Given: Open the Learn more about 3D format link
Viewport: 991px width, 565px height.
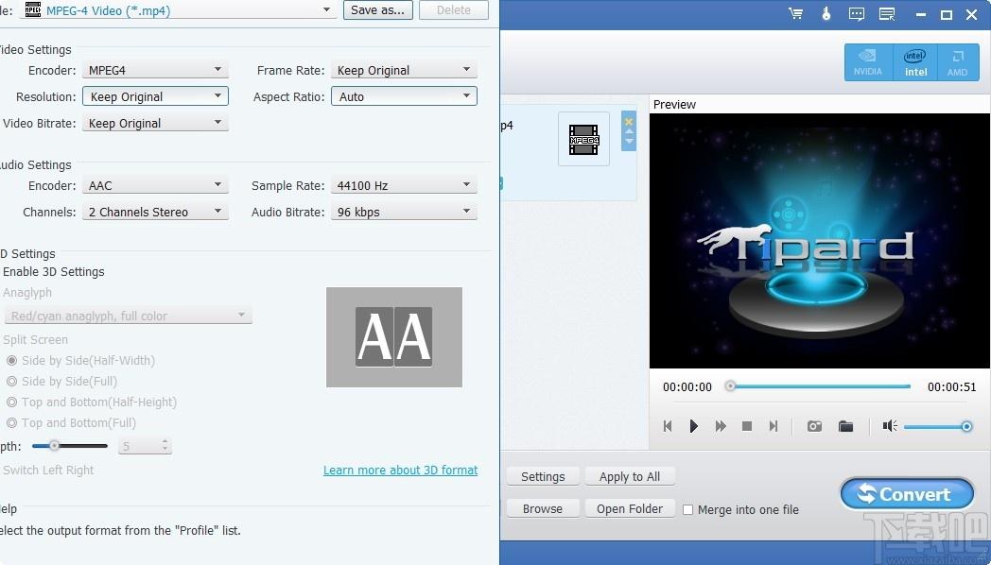Looking at the screenshot, I should click(x=401, y=471).
